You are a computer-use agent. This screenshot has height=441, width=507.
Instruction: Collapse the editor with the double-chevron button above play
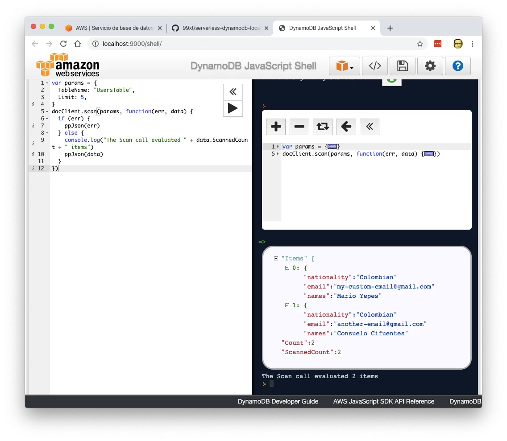click(x=233, y=92)
